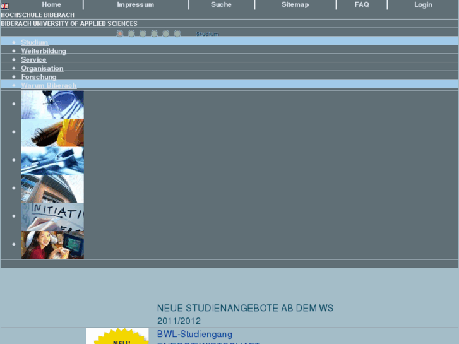
Task: Open the Studium navigation link
Action: (x=35, y=42)
